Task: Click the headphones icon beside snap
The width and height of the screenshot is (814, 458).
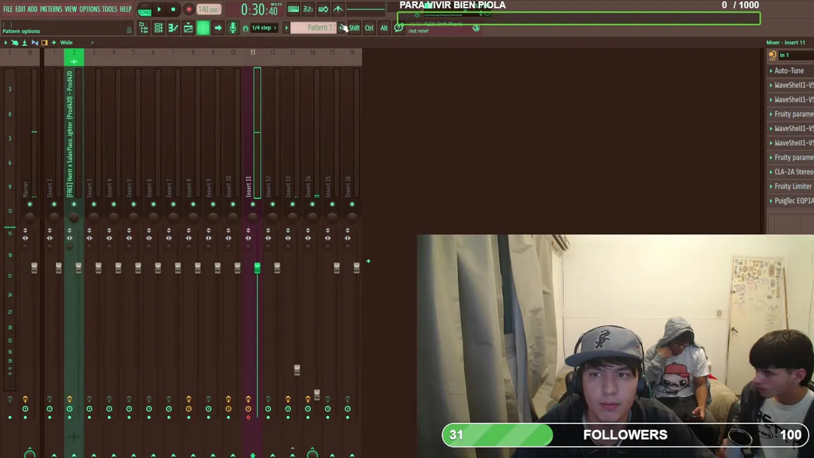Action: point(245,29)
